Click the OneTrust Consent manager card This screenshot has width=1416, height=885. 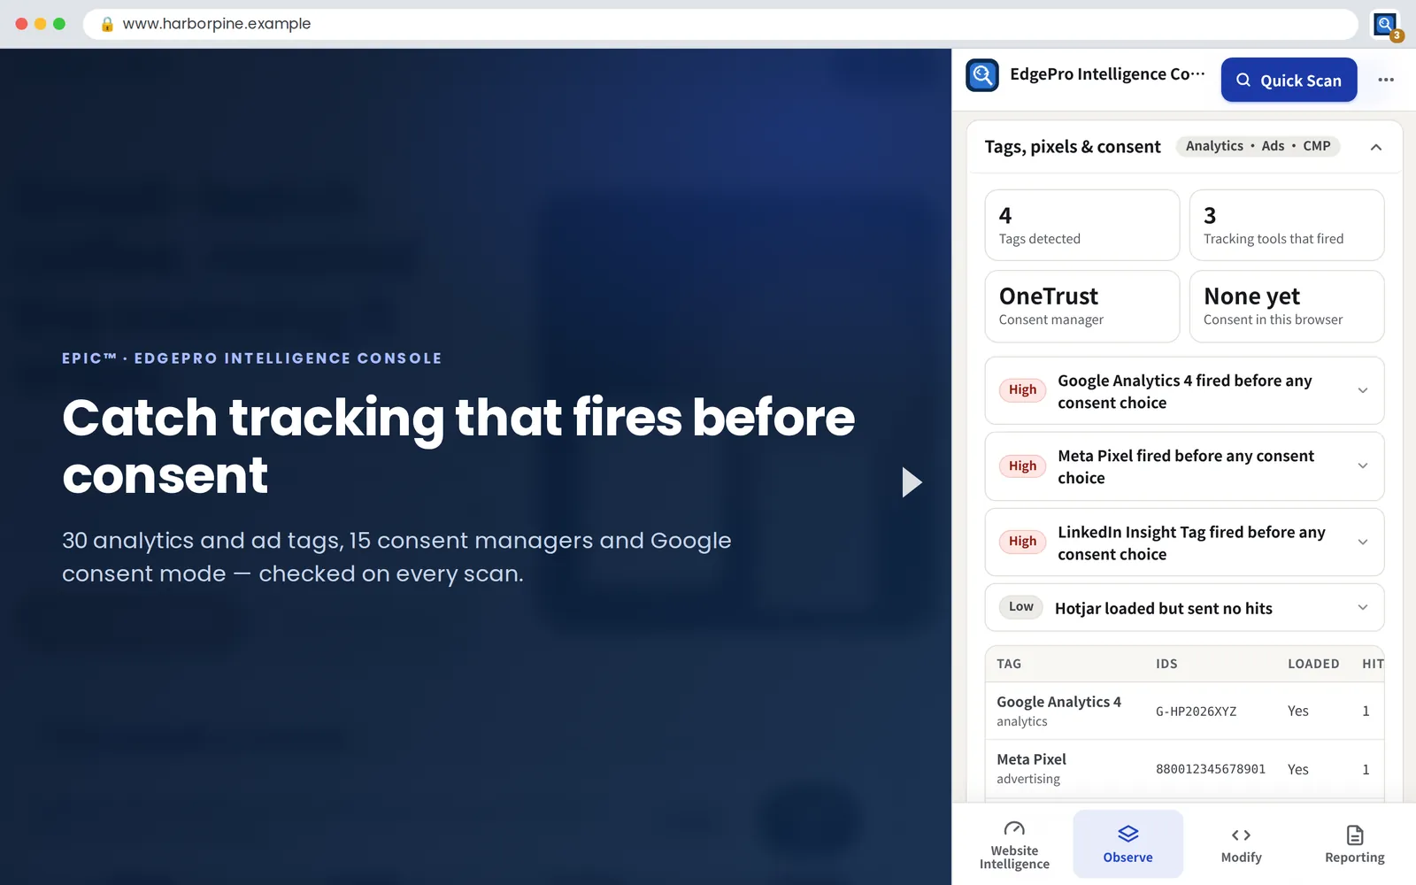coord(1082,306)
